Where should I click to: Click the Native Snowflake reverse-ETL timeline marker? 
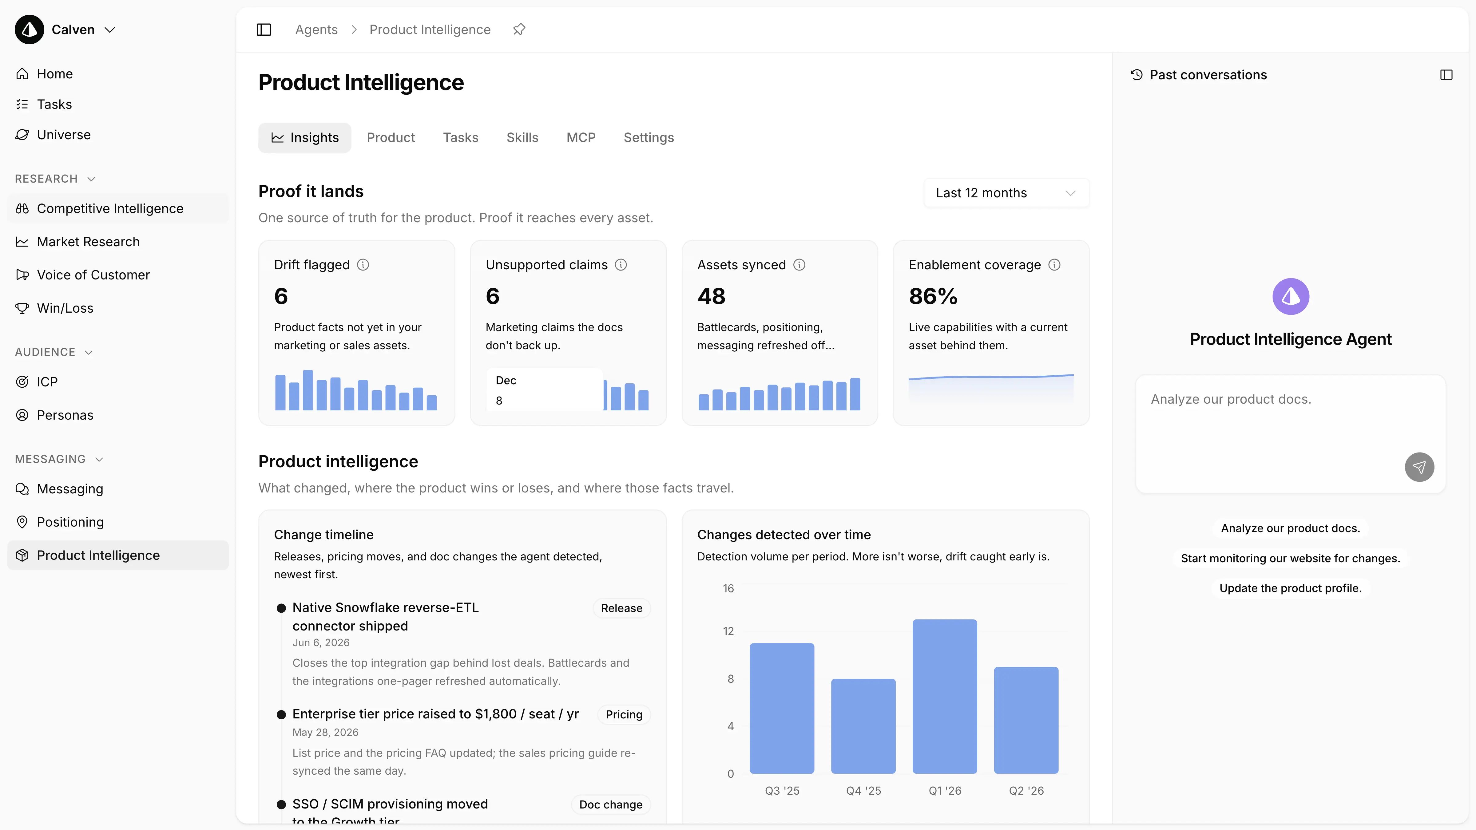pyautogui.click(x=281, y=608)
